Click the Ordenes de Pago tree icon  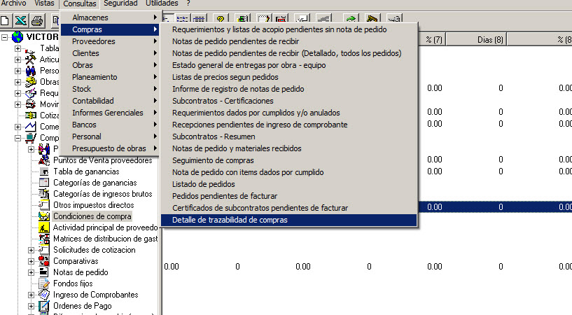(x=43, y=306)
